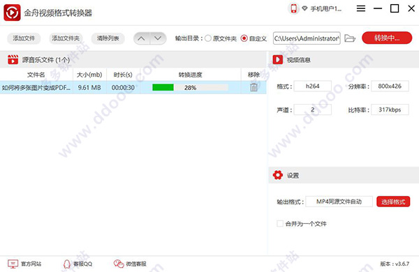Image resolution: width=419 pixels, height=272 pixels.
Task: Click the 28% conversion progress bar
Action: (x=190, y=87)
